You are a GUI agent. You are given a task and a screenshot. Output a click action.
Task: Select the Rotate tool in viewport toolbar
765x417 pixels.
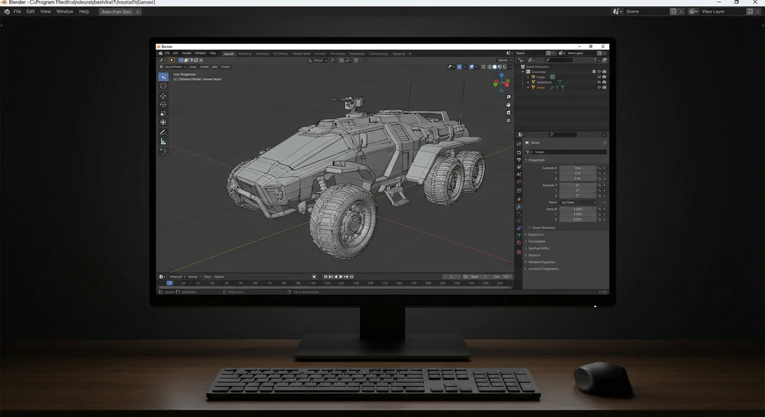[x=163, y=105]
